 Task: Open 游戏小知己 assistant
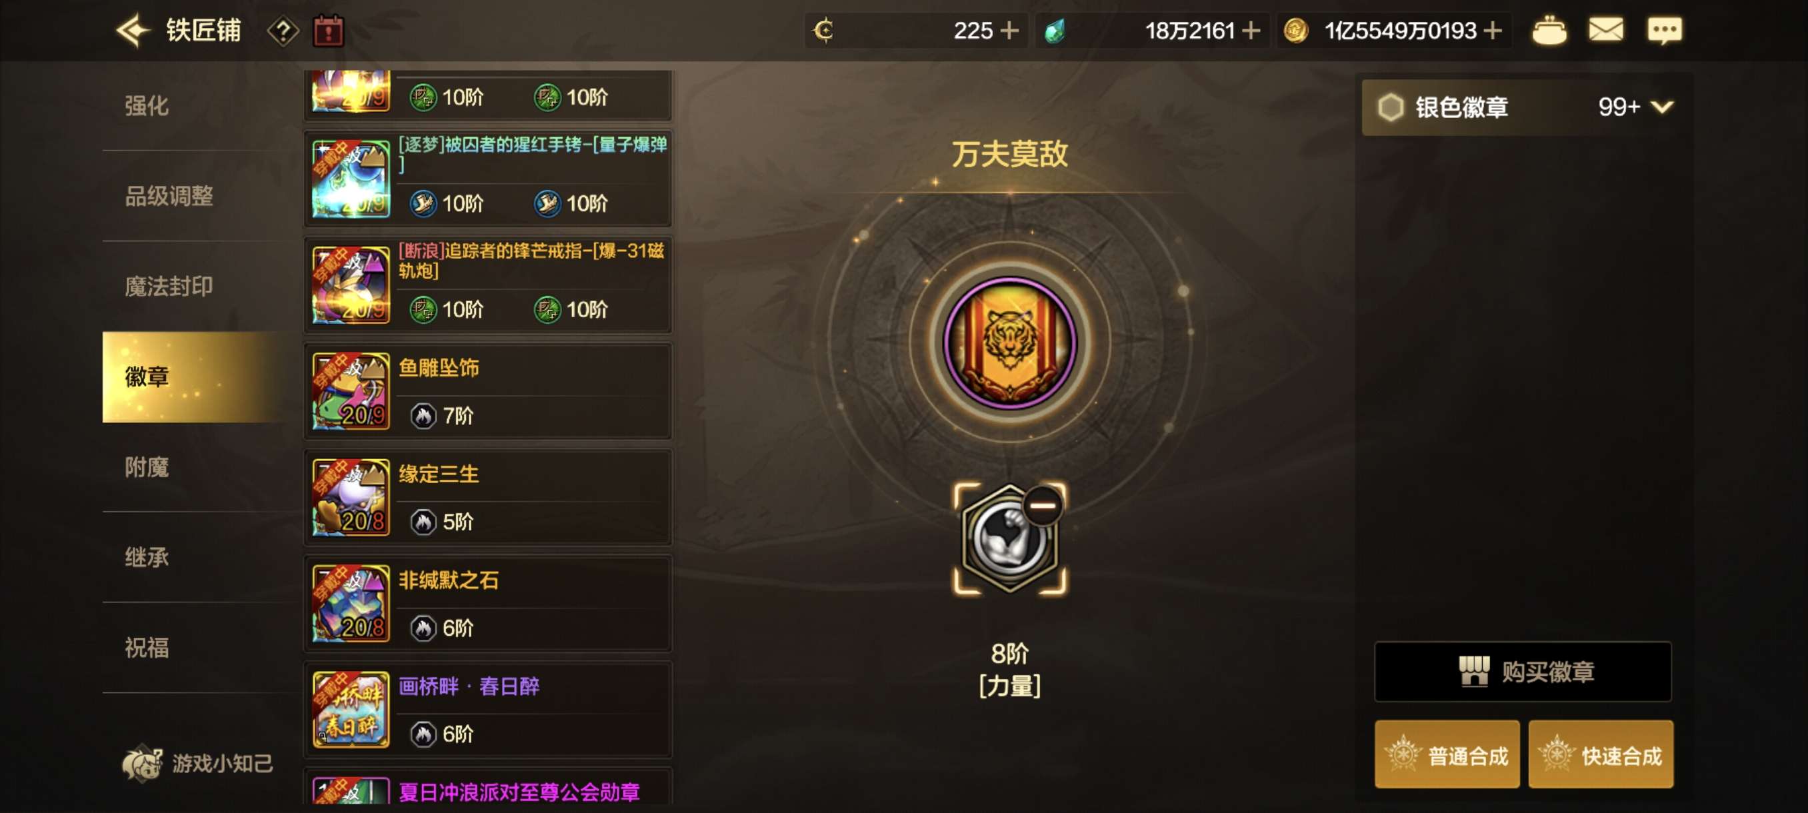coord(198,763)
